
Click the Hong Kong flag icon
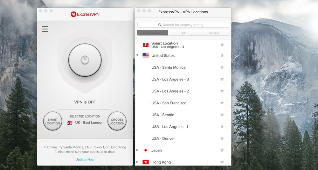pos(146,162)
